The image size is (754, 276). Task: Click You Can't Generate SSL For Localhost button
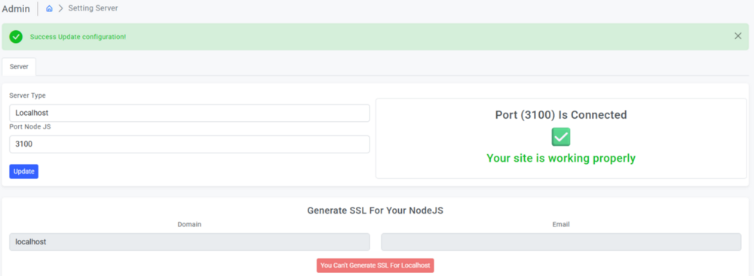point(375,265)
